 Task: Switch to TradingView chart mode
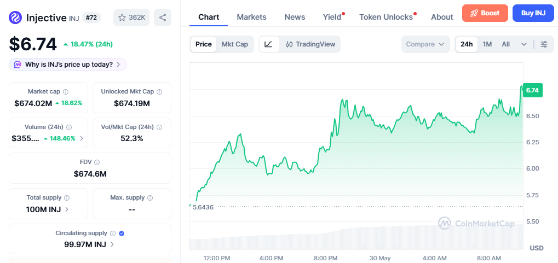[310, 44]
